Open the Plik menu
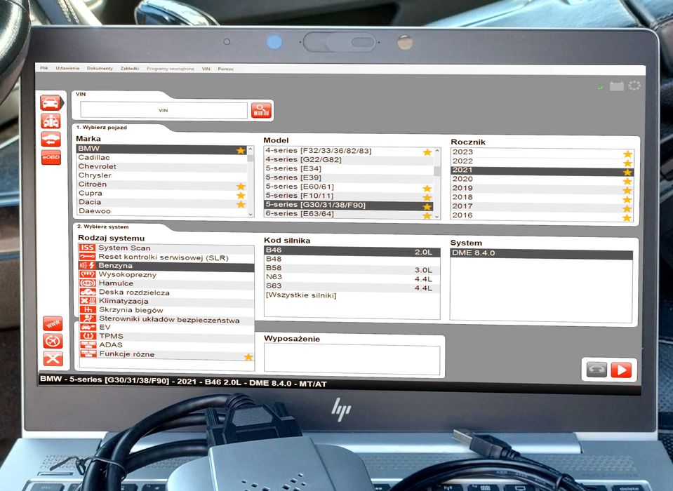Image resolution: width=673 pixels, height=491 pixels. pyautogui.click(x=44, y=68)
